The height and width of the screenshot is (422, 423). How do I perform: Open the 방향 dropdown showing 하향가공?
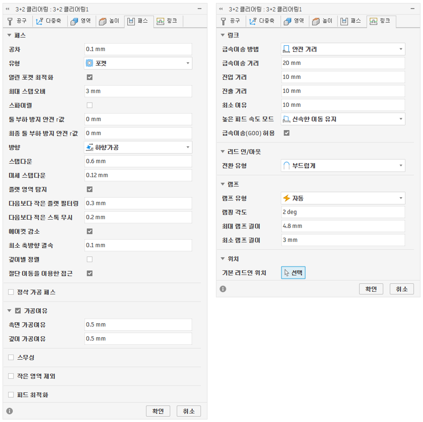(138, 148)
